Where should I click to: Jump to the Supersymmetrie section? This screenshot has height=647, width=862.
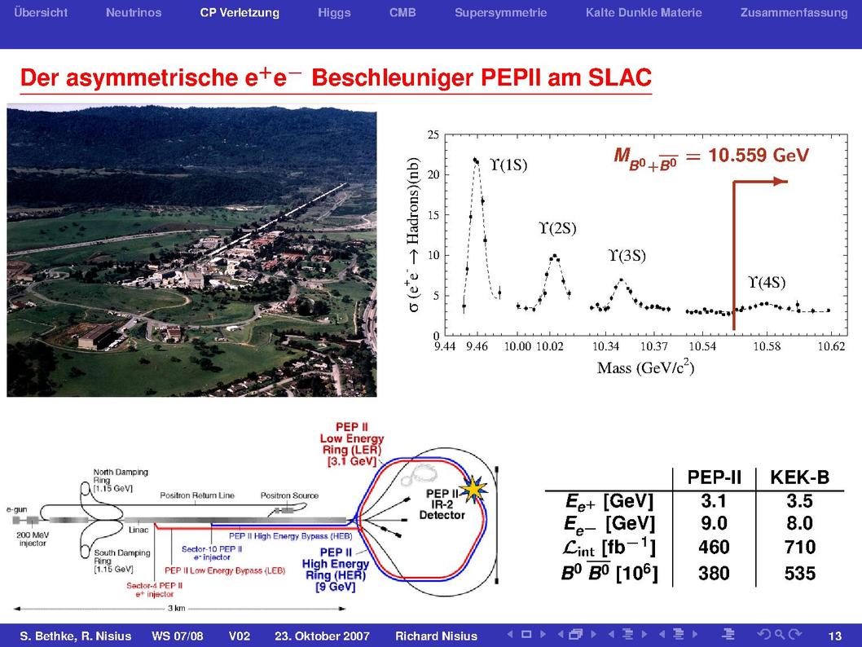click(500, 12)
